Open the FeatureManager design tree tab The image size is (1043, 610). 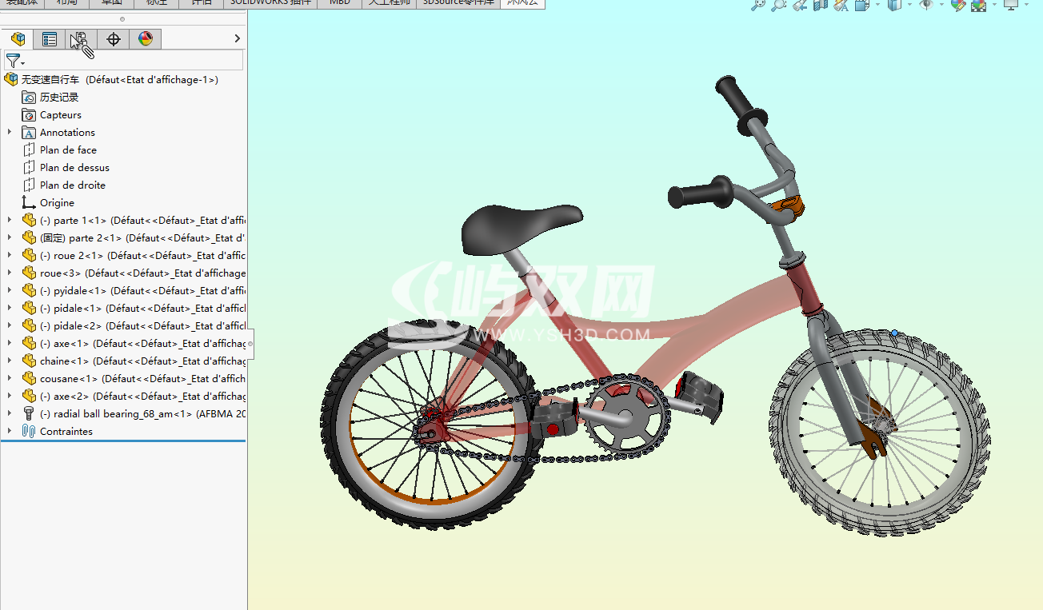[18, 38]
